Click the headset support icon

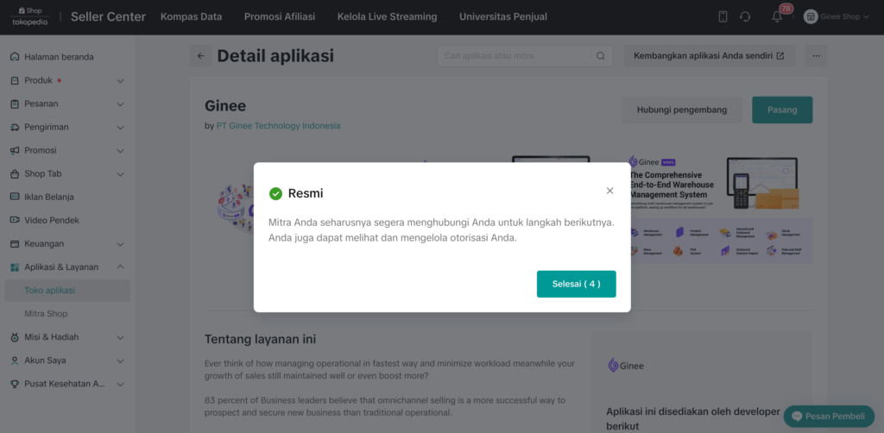click(745, 17)
